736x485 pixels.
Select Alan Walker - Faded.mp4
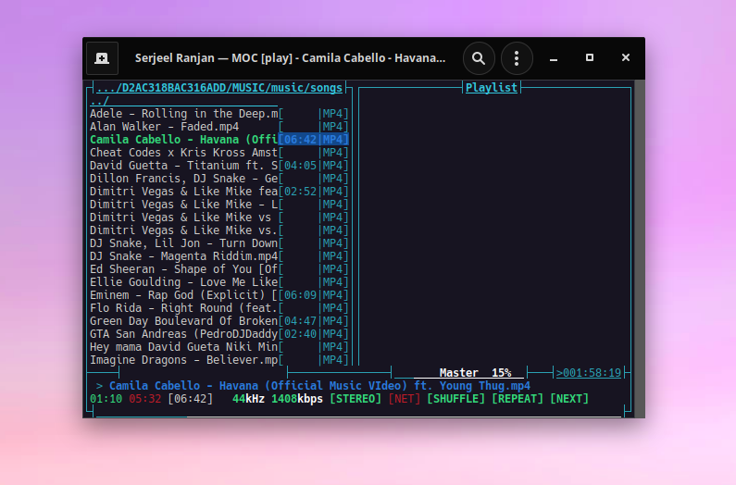click(x=218, y=127)
